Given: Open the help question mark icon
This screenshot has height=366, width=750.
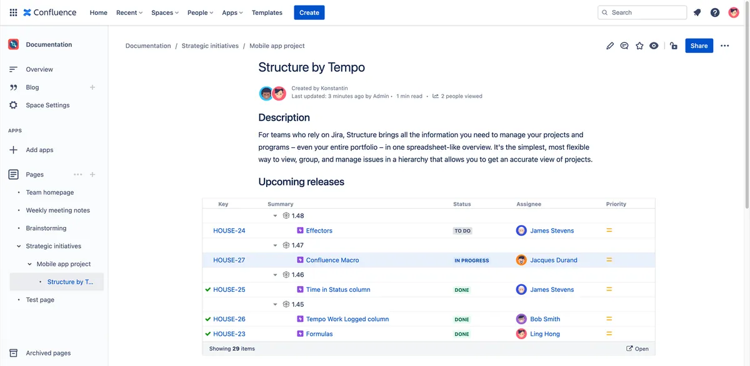Looking at the screenshot, I should (x=715, y=12).
